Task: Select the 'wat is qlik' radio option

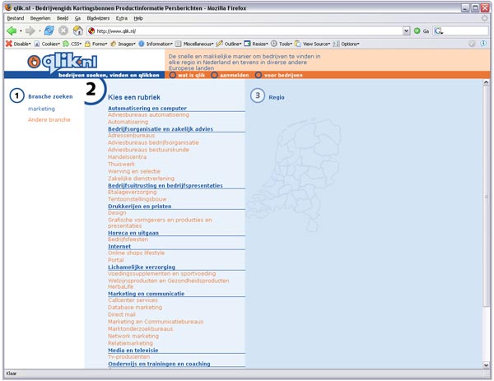Action: tap(172, 75)
